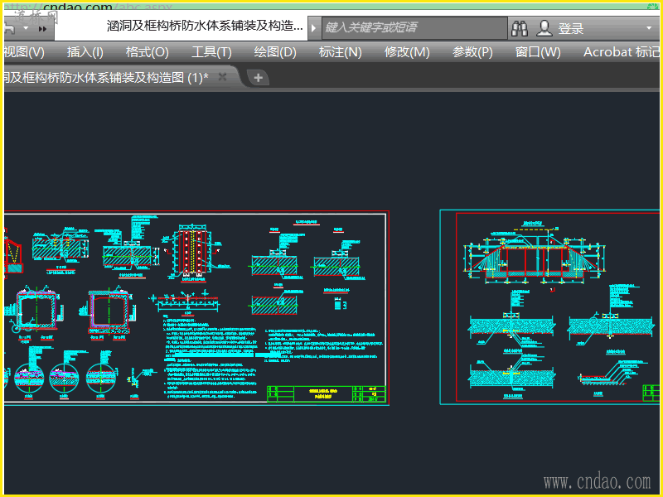Viewport: 663px width, 497px height.
Task: Click the green title block in left drawing
Action: pos(327,393)
